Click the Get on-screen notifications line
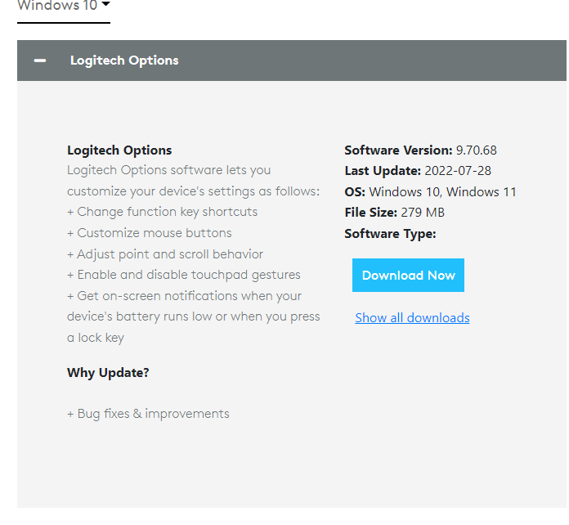This screenshot has height=525, width=569. coord(194,317)
